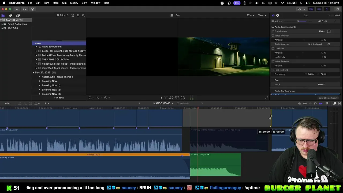The height and width of the screenshot is (193, 343).
Task: Open the Modify menu
Action: point(74,3)
